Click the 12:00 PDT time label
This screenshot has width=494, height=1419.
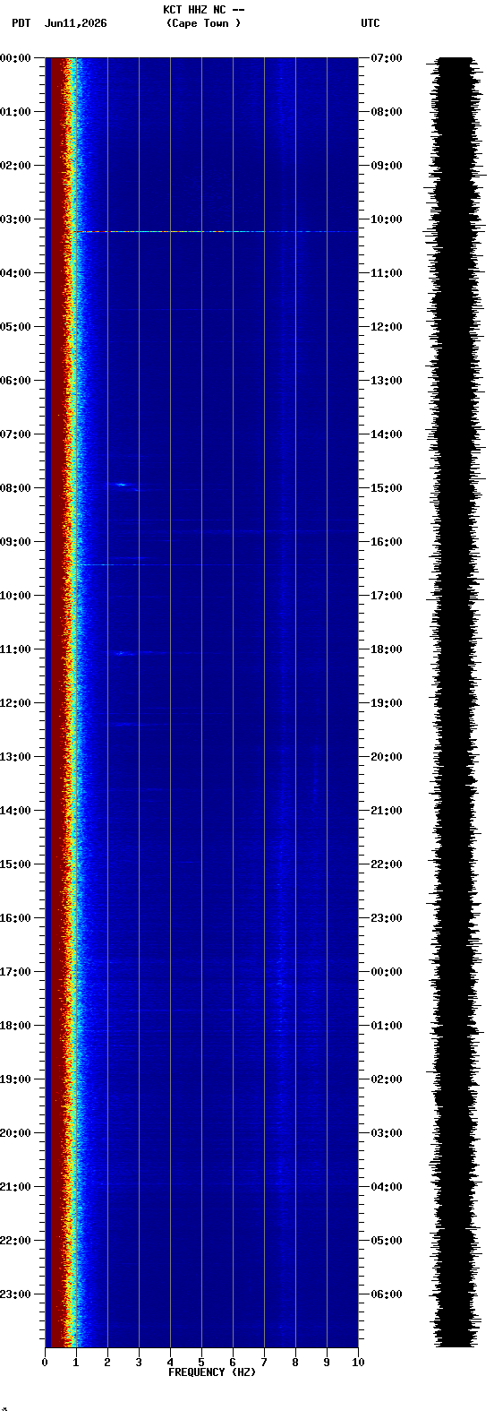15,703
